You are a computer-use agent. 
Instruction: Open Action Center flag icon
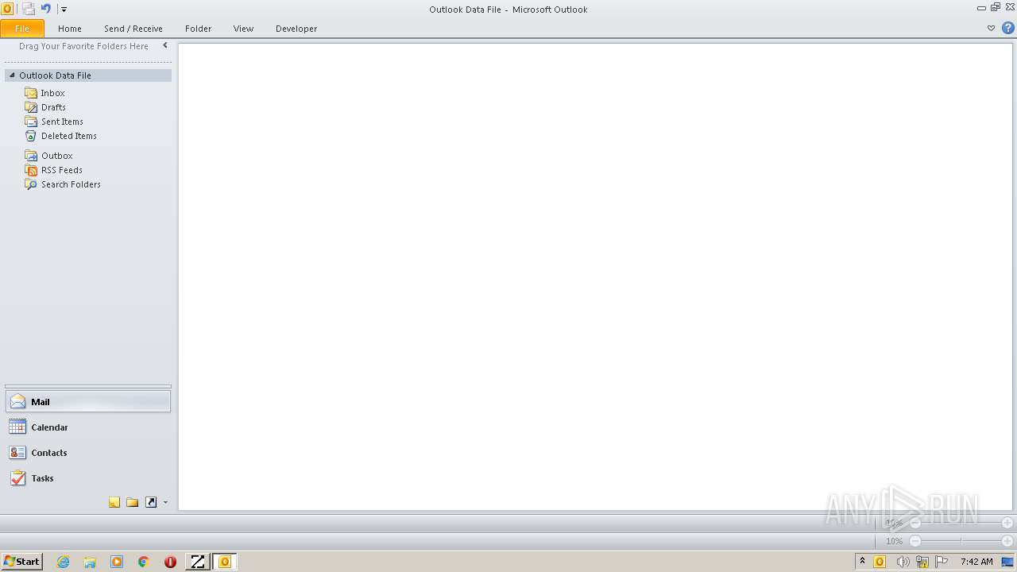[942, 562]
